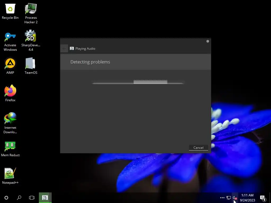Click the back arrow in troubleshooter header
The width and height of the screenshot is (271, 203).
click(x=64, y=49)
